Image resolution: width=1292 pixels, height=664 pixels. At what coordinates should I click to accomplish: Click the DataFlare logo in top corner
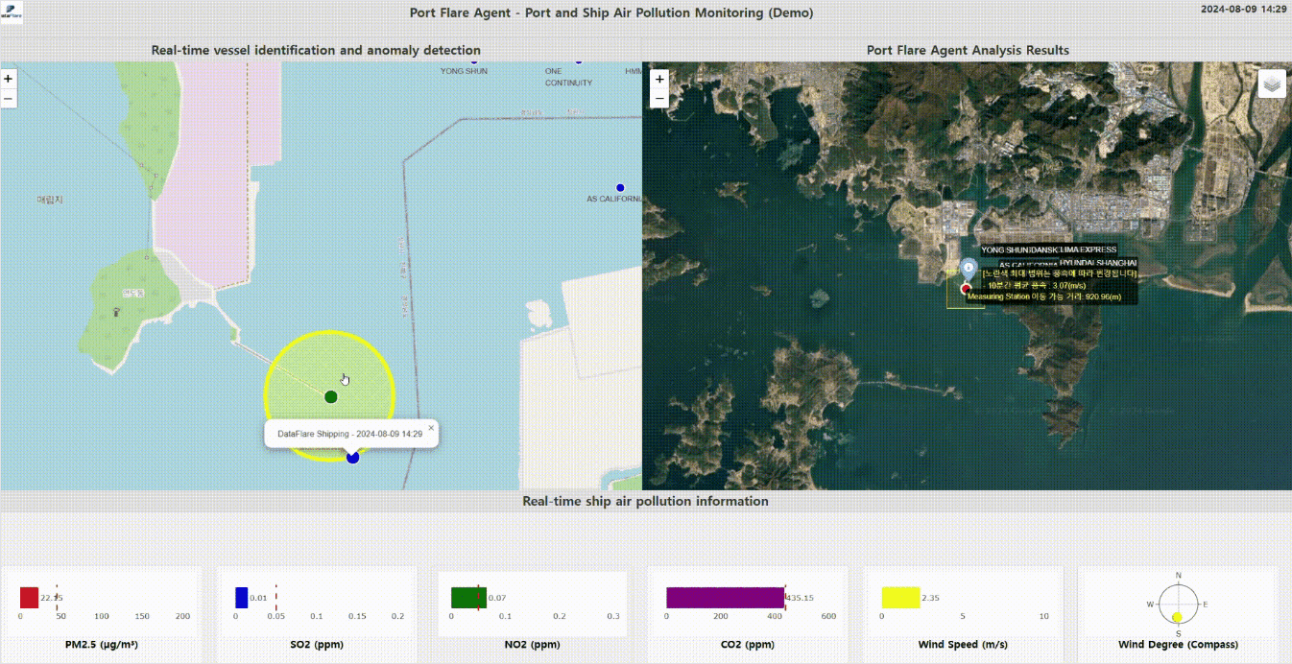(12, 12)
